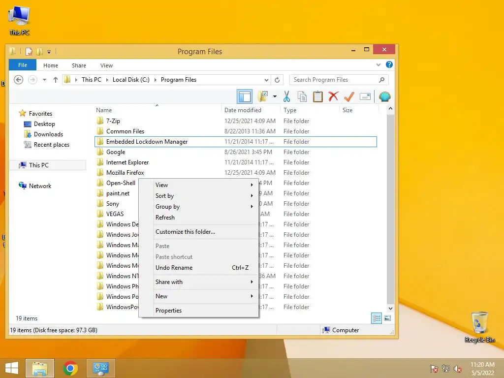
Task: Open File Explorer taskbar button
Action: pyautogui.click(x=40, y=368)
